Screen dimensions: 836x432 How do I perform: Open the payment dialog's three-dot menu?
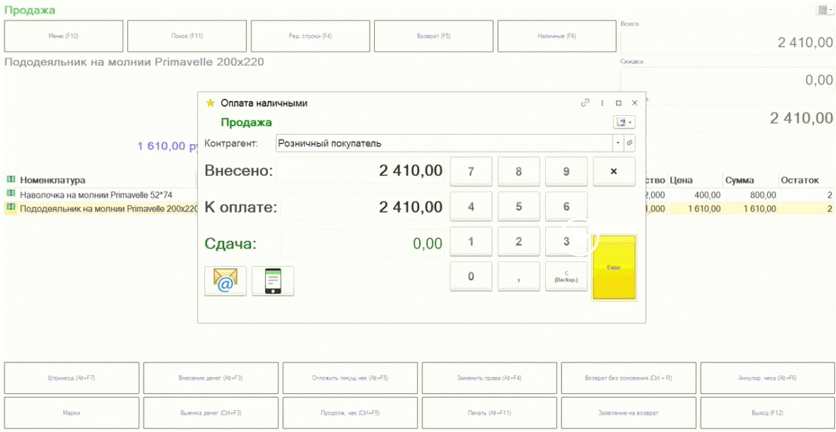click(602, 103)
